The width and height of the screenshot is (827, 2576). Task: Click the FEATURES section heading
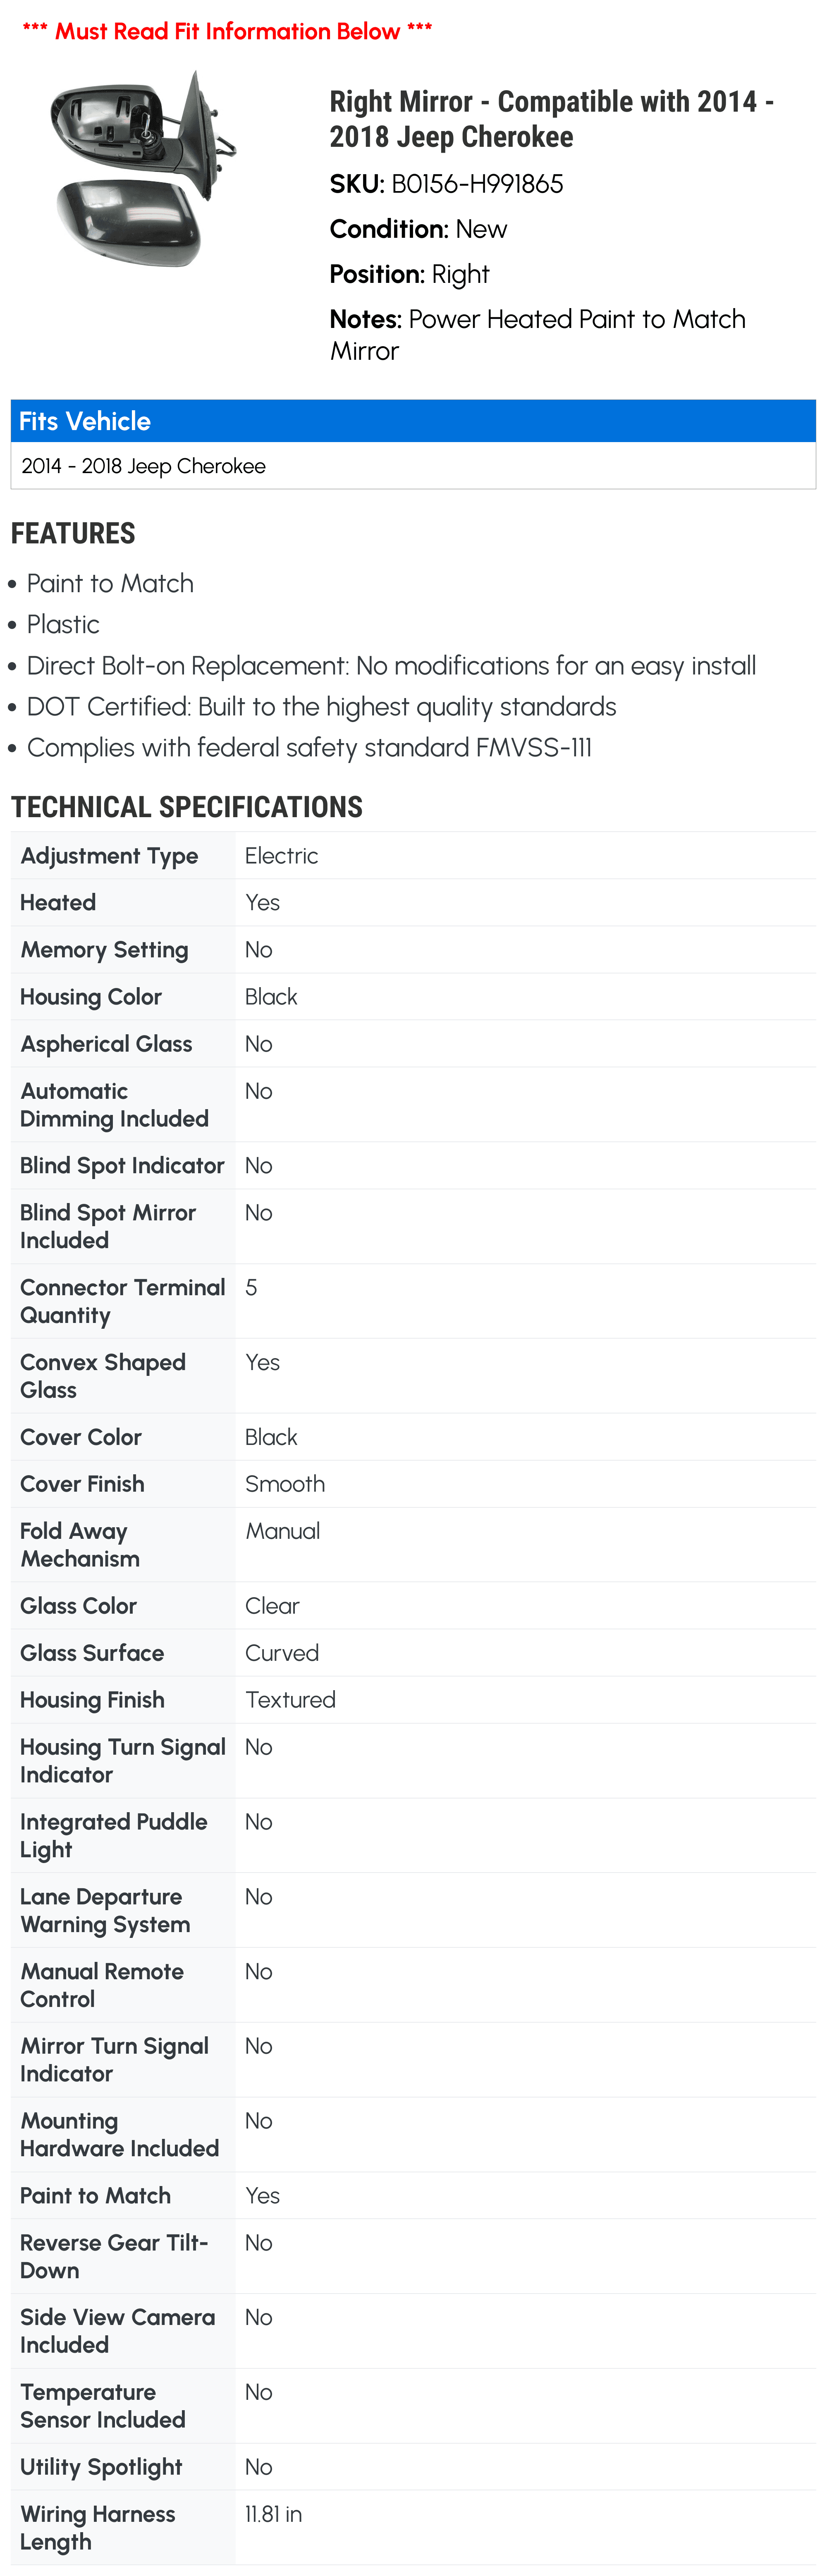point(73,533)
